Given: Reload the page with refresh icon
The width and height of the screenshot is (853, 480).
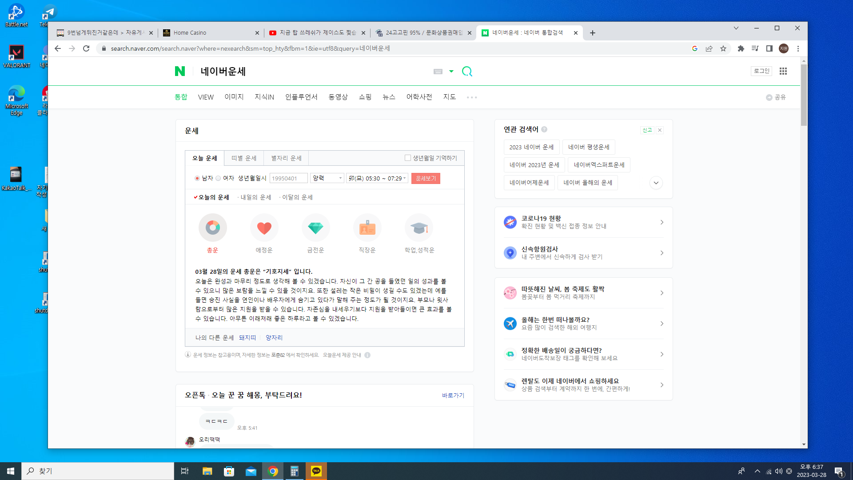Looking at the screenshot, I should click(86, 48).
